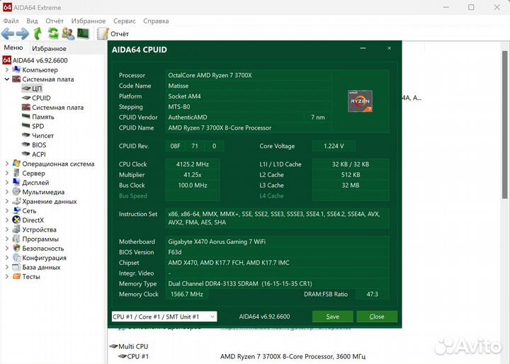The image size is (510, 364).
Task: Click the Компьютер icon in tree
Action: coord(16,69)
